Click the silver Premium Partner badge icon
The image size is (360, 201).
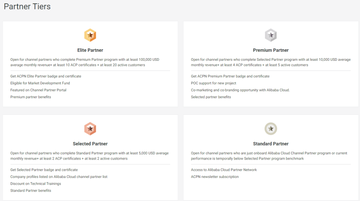click(271, 35)
